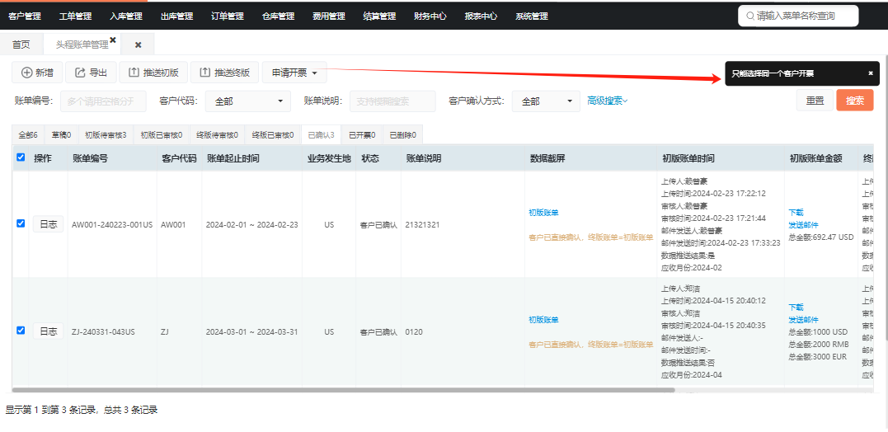The width and height of the screenshot is (888, 432).
Task: Switch to the 首页 tab
Action: [x=21, y=45]
